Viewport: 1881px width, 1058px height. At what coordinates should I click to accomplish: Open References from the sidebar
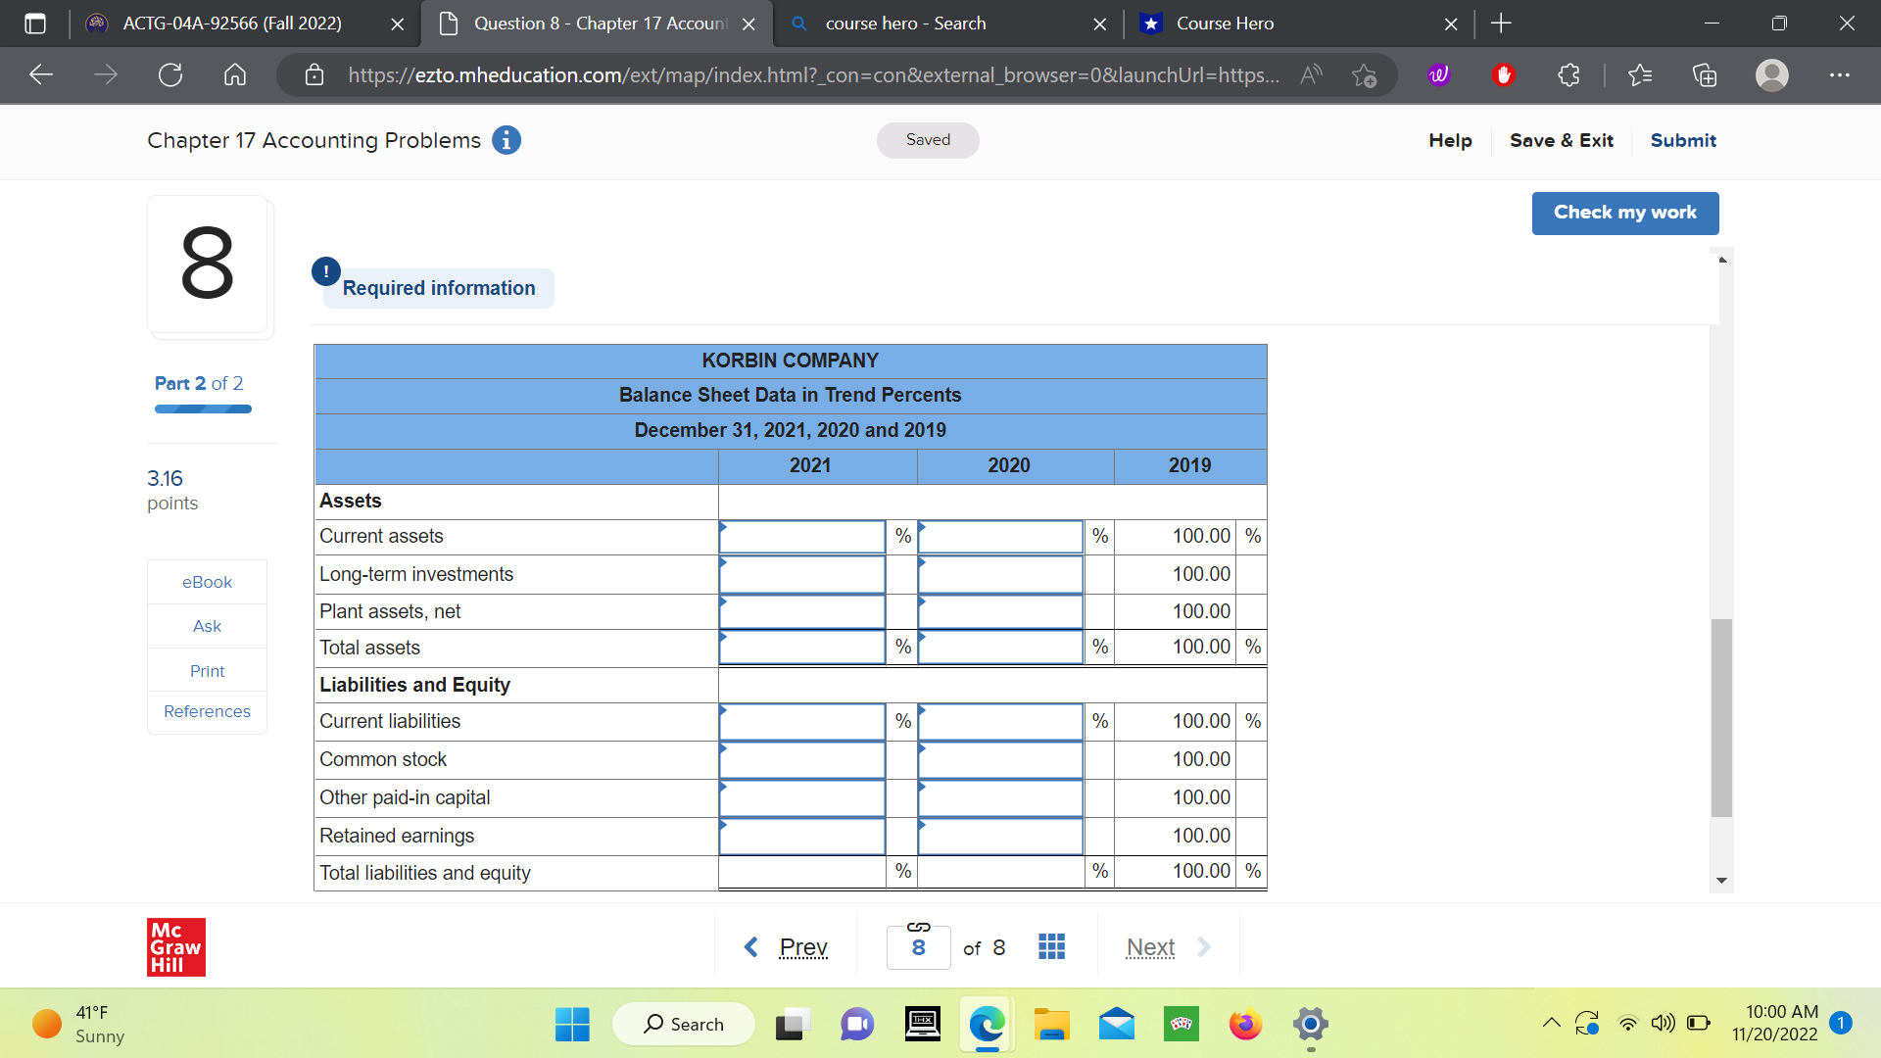(x=207, y=711)
